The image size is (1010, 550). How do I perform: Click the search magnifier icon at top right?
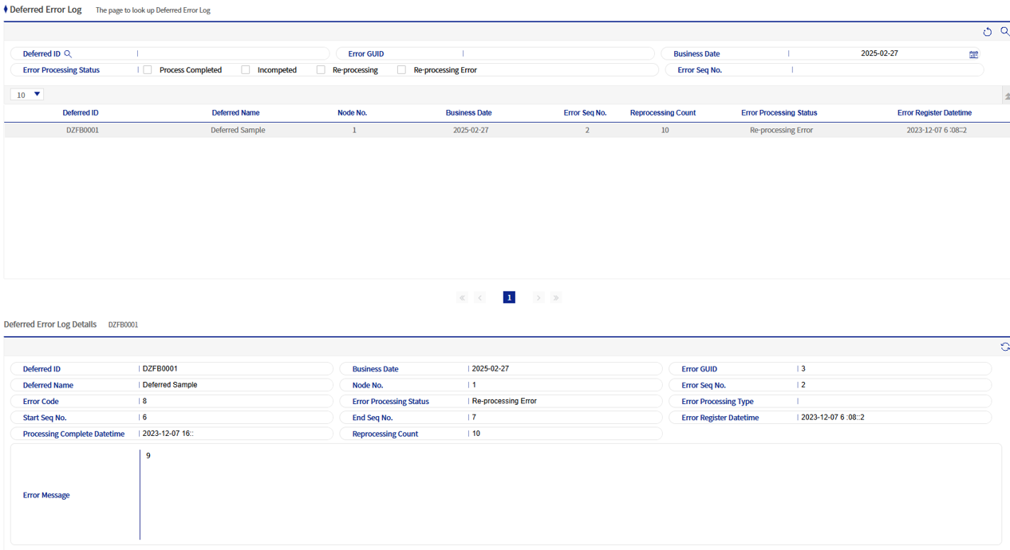point(1004,31)
